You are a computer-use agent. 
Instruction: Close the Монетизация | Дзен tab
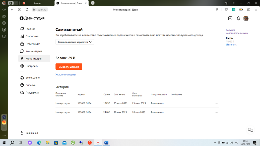click(86, 3)
